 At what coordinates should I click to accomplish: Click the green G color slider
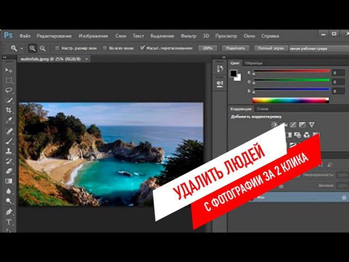(x=292, y=80)
